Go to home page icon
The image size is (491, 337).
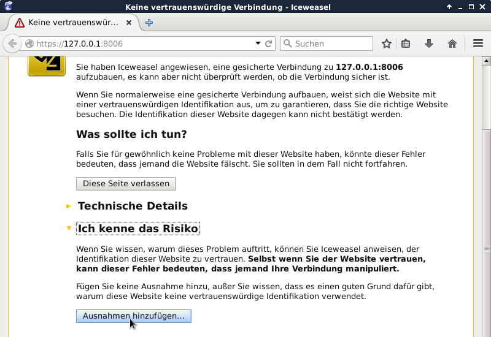[452, 44]
